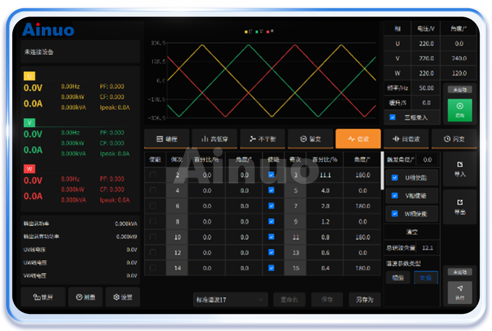Click the 清空 clear button
This screenshot has width=492, height=331.
point(412,232)
